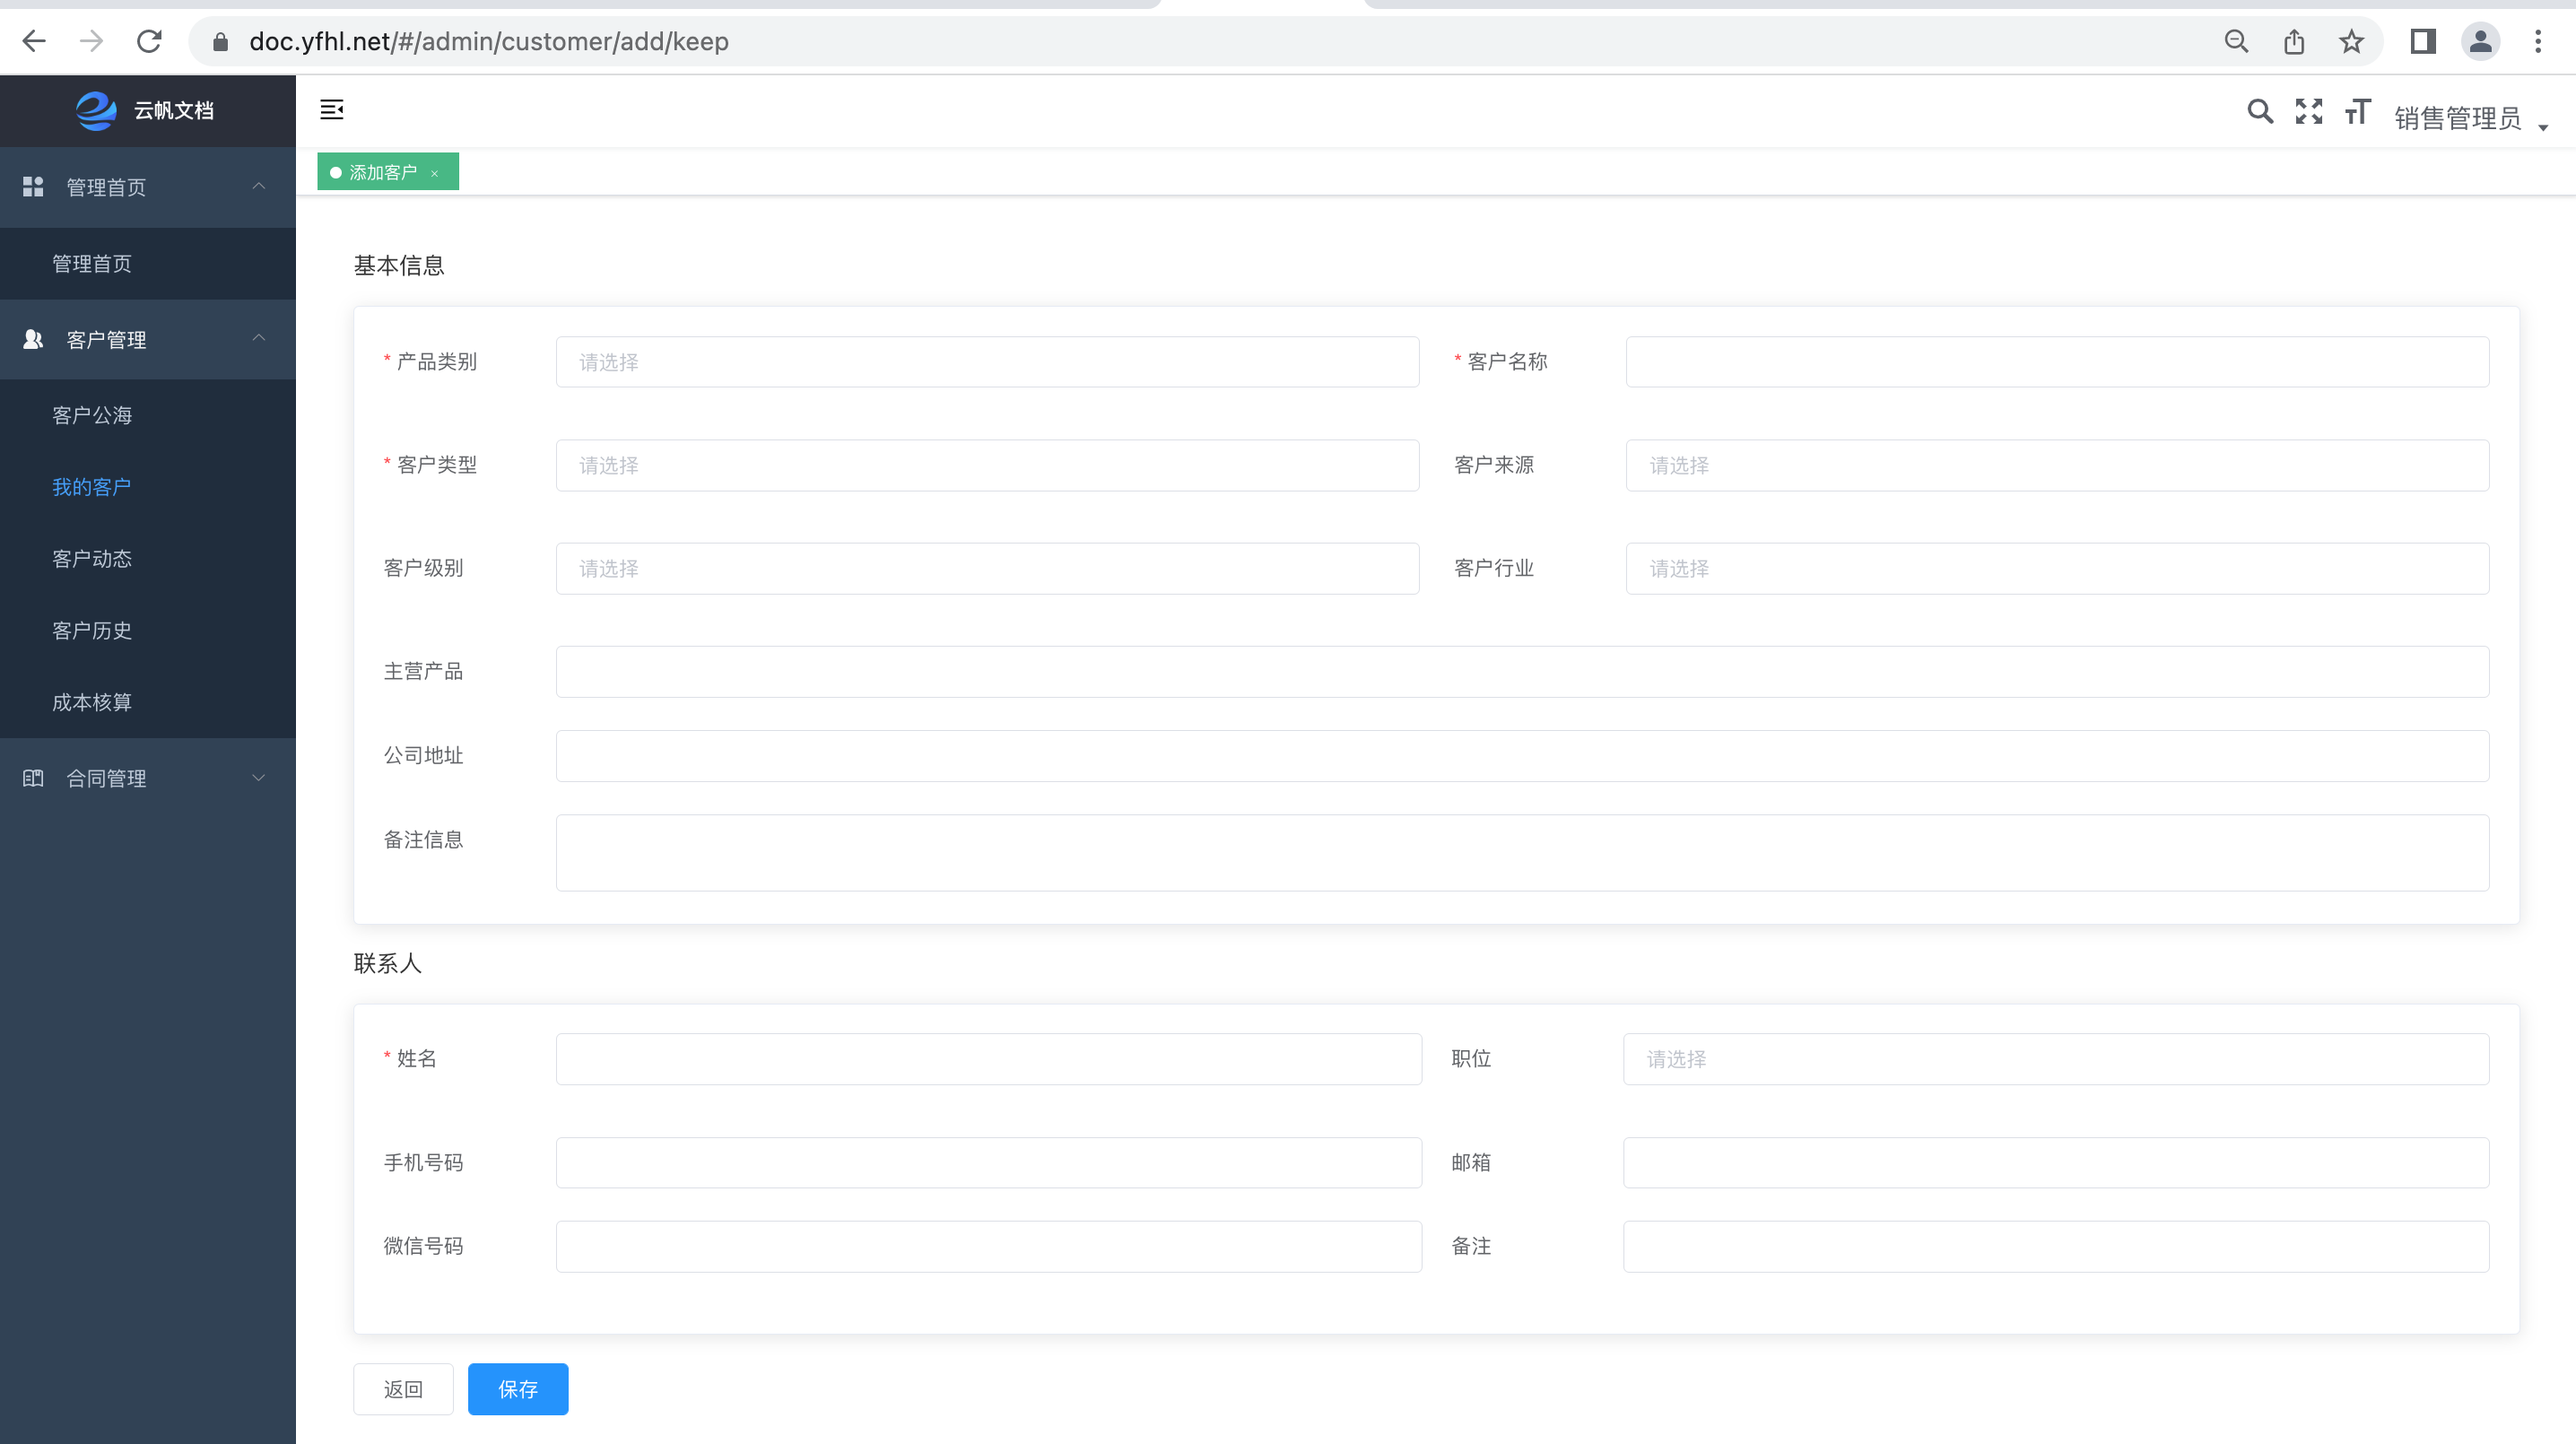
Task: Click the 基本信息 section heading
Action: (x=399, y=265)
